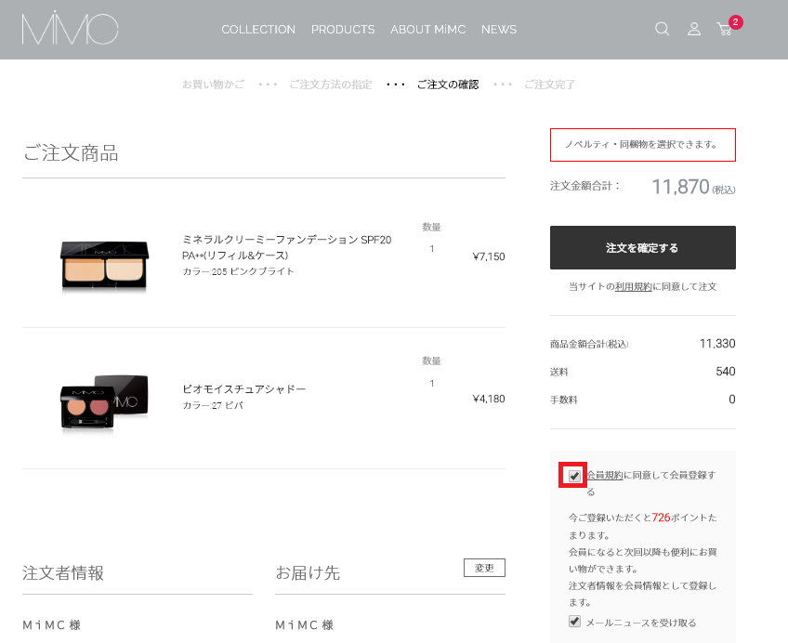Open the ABOUT MiMC menu
Viewport: 788px width, 643px height.
coord(428,30)
